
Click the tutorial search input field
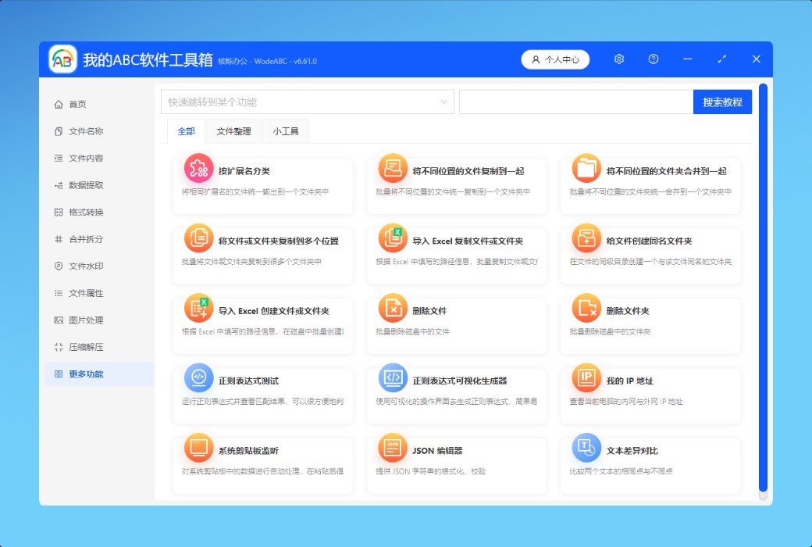pos(575,102)
